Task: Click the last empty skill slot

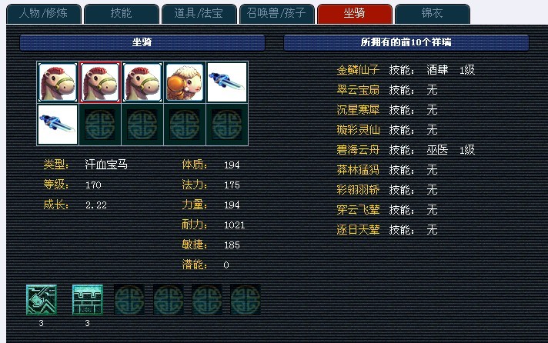Action: pyautogui.click(x=246, y=300)
